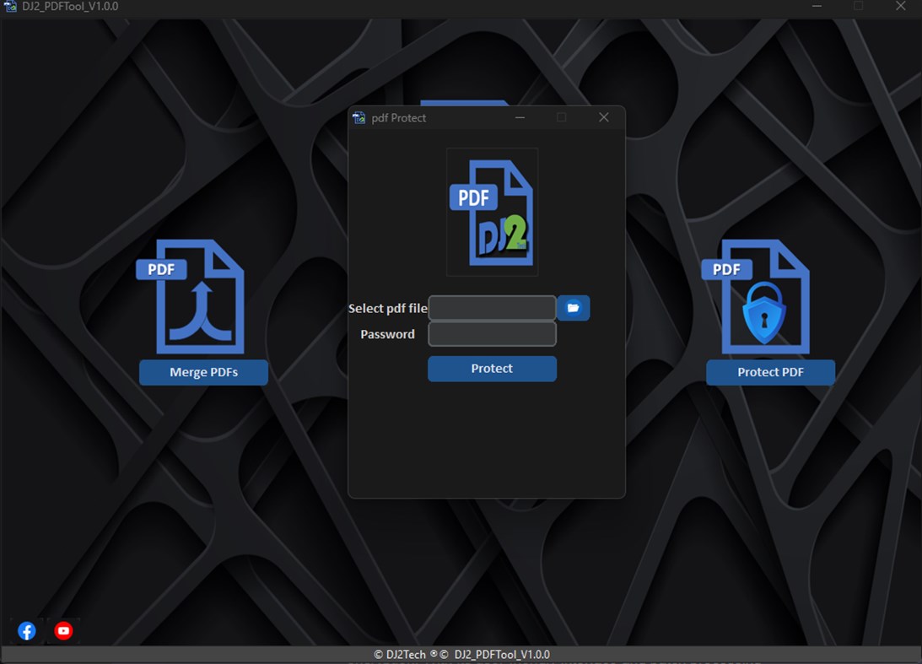
Task: Click the blue folder browse icon
Action: pyautogui.click(x=573, y=308)
